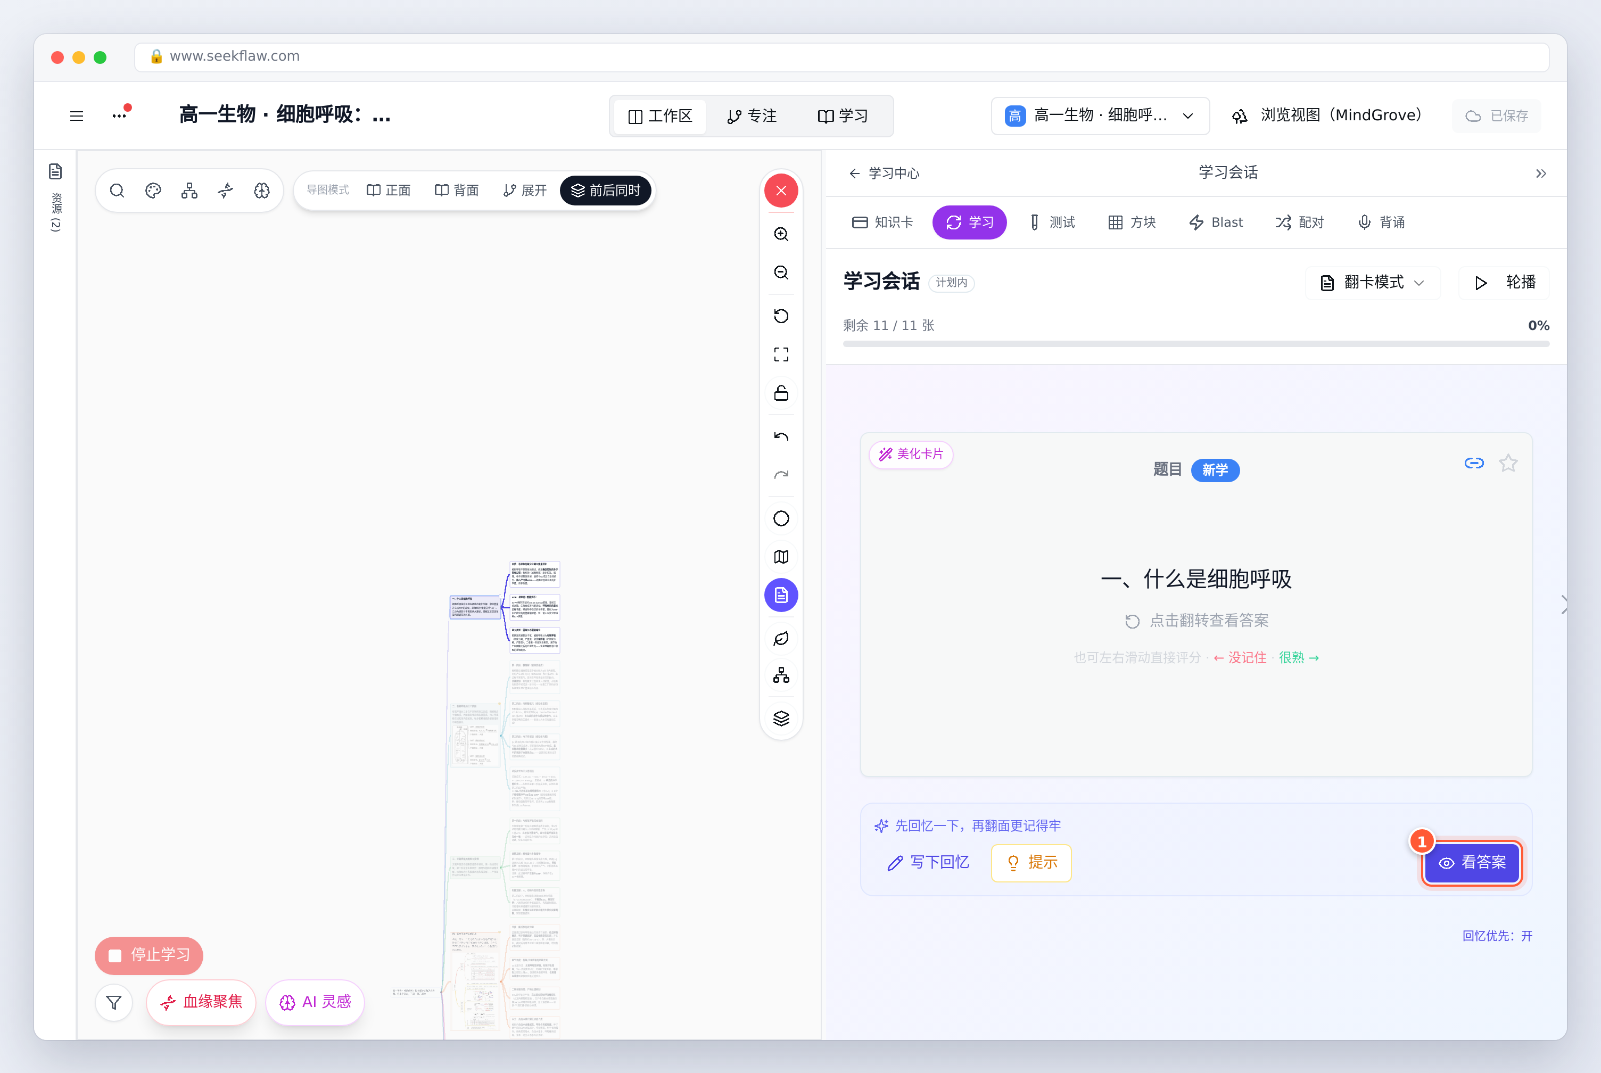This screenshot has width=1601, height=1073.
Task: Click the circle icon in tool strip
Action: [781, 519]
